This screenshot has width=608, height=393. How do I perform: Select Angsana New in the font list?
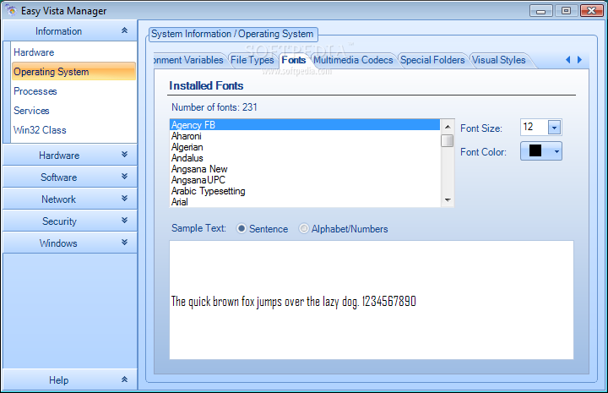tap(305, 169)
